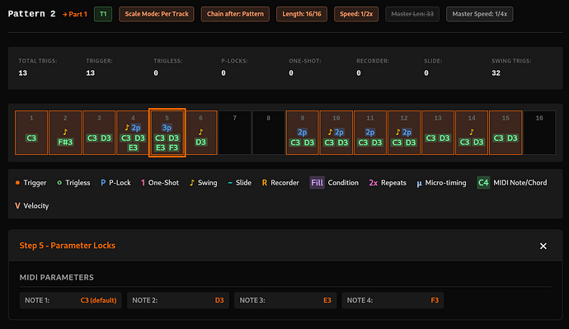Click the 2p lock badge on step 4

pyautogui.click(x=136, y=128)
